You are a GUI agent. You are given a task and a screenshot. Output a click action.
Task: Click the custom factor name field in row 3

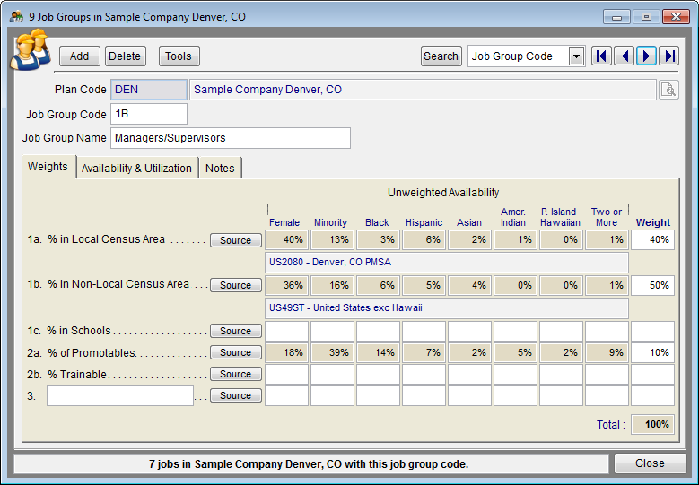click(120, 395)
